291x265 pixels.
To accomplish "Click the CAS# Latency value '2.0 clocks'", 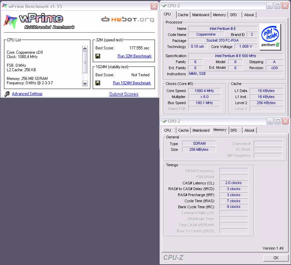I will [x=234, y=183].
